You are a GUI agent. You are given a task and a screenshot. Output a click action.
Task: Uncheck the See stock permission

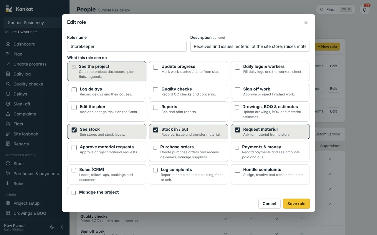click(x=74, y=130)
